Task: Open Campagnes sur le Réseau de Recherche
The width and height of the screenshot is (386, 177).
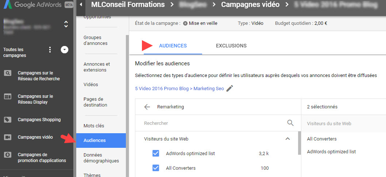Action: (x=39, y=76)
